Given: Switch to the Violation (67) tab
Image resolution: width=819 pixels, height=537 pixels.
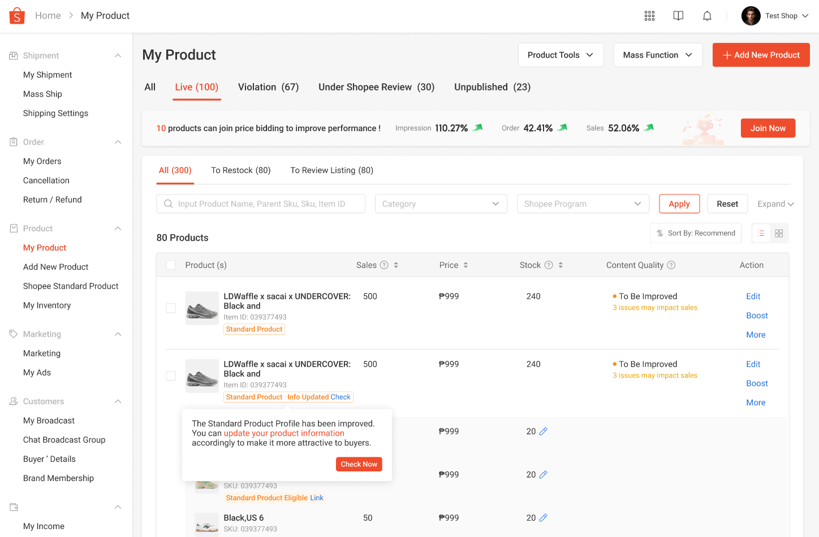Looking at the screenshot, I should tap(268, 87).
